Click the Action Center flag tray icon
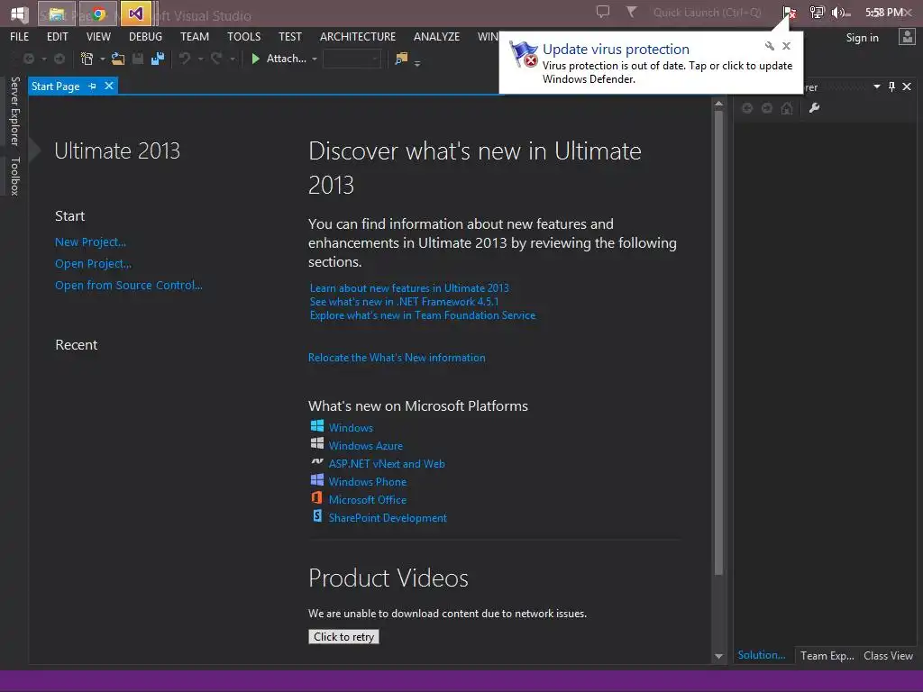This screenshot has width=923, height=692. [x=790, y=13]
